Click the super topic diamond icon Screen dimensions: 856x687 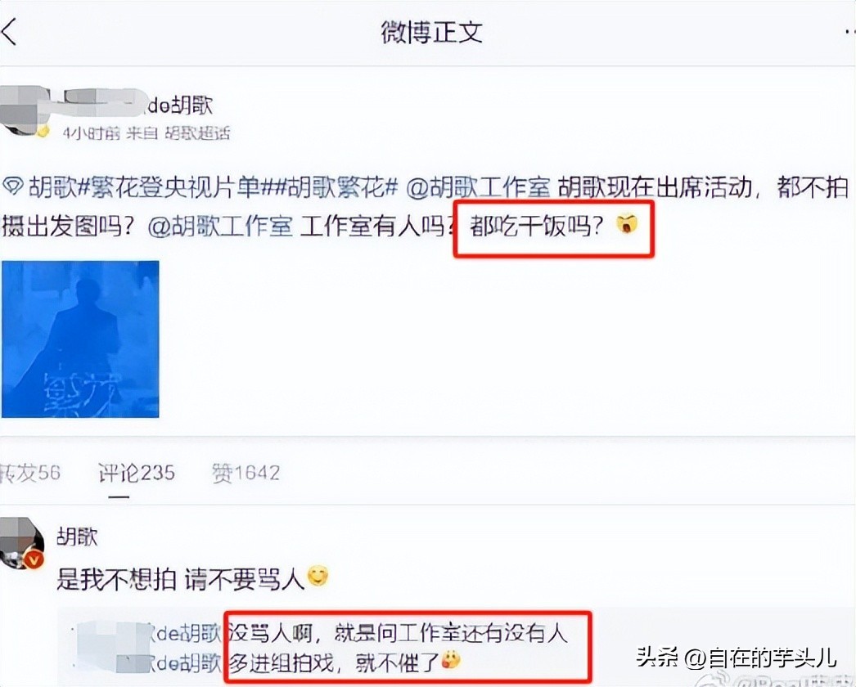tap(13, 188)
